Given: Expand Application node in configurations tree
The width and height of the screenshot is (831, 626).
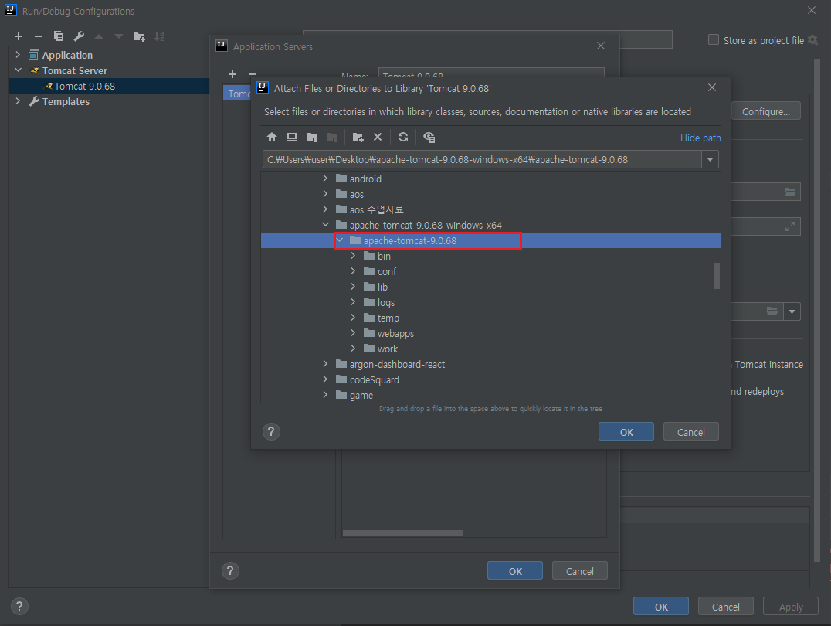Looking at the screenshot, I should [x=18, y=55].
